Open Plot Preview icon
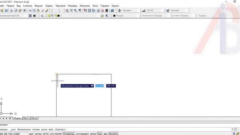The image size is (240, 135). point(16,10)
